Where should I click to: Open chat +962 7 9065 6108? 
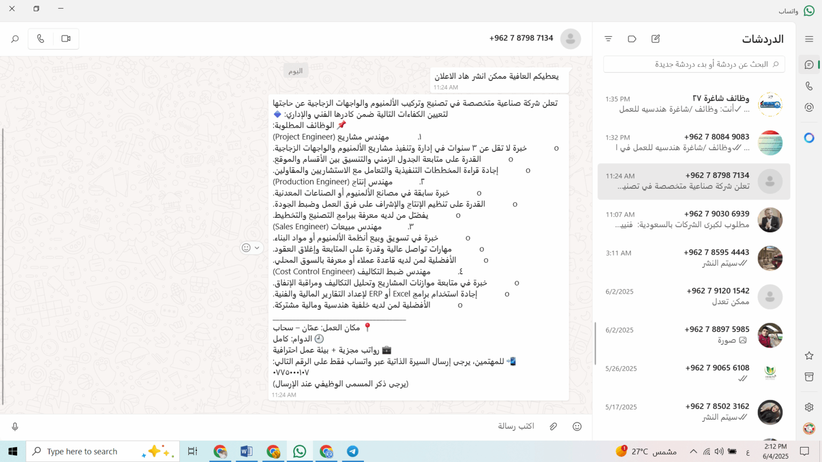tap(694, 374)
